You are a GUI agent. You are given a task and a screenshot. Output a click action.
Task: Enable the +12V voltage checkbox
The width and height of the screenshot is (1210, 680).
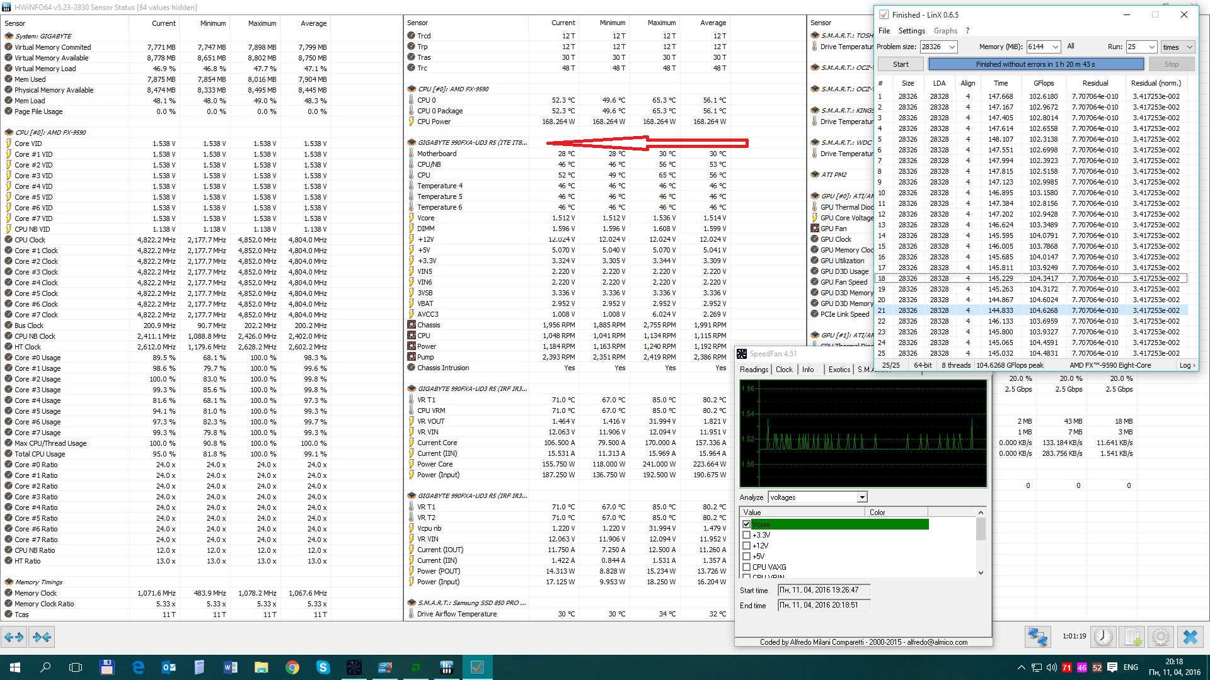(x=746, y=546)
